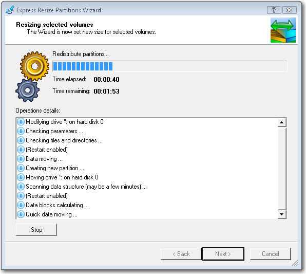
Task: Select 'Moving drive *: on hard disk 0' row
Action: pyautogui.click(x=147, y=177)
